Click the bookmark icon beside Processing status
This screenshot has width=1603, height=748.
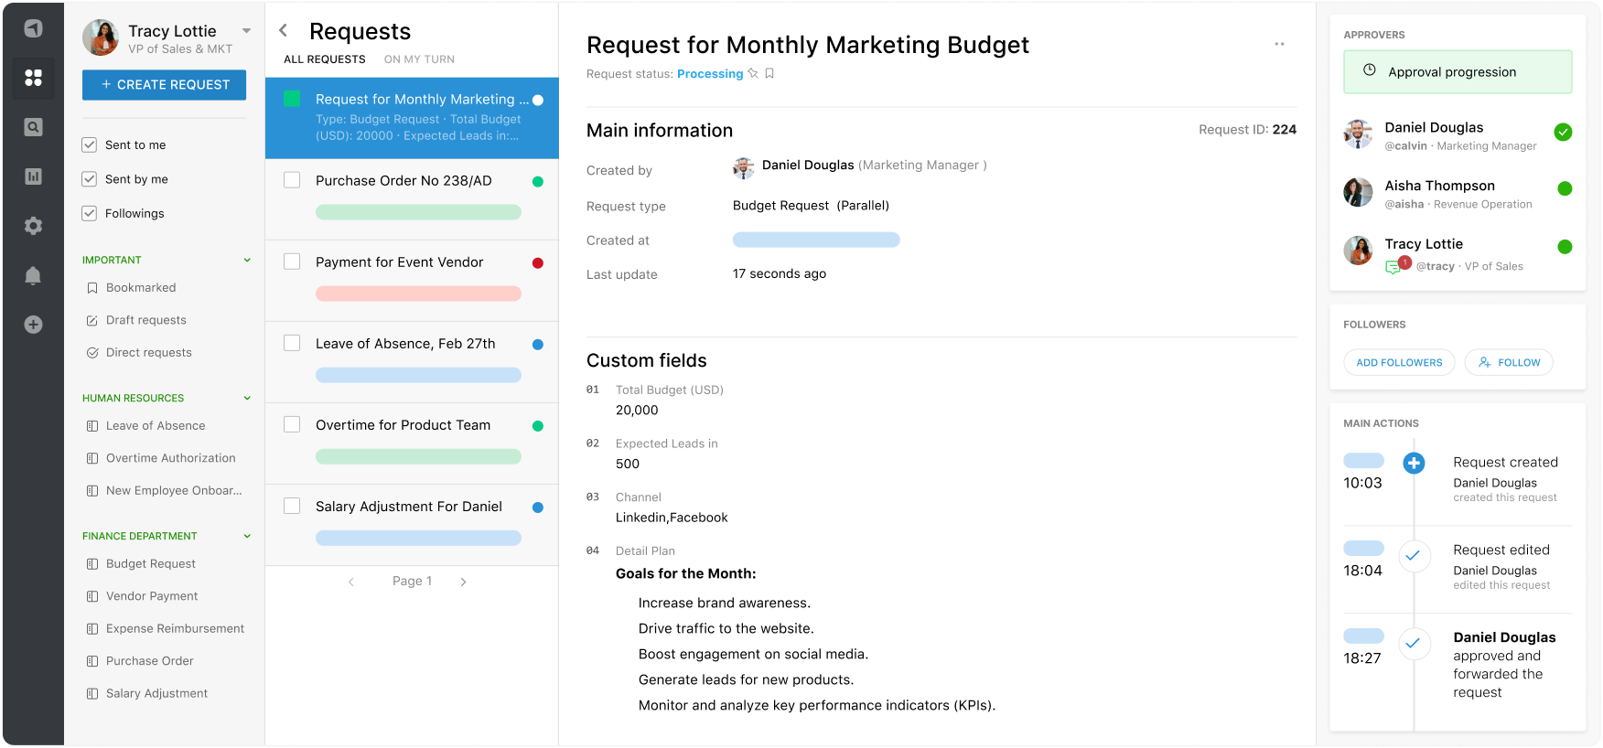[769, 74]
